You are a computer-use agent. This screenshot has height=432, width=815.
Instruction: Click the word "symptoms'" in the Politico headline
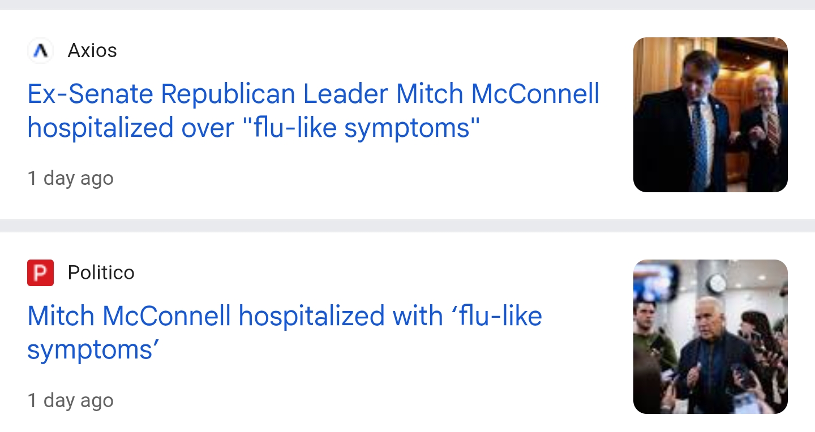[93, 350]
